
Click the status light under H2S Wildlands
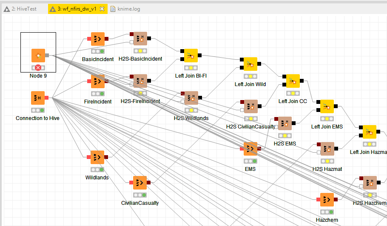pyautogui.click(x=191, y=110)
